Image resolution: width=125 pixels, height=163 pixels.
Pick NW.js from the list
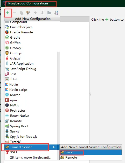click(x=31, y=105)
